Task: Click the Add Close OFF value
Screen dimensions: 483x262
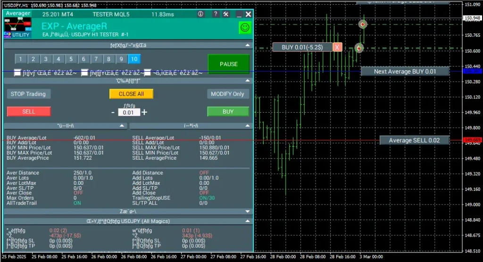Action: tap(204, 193)
